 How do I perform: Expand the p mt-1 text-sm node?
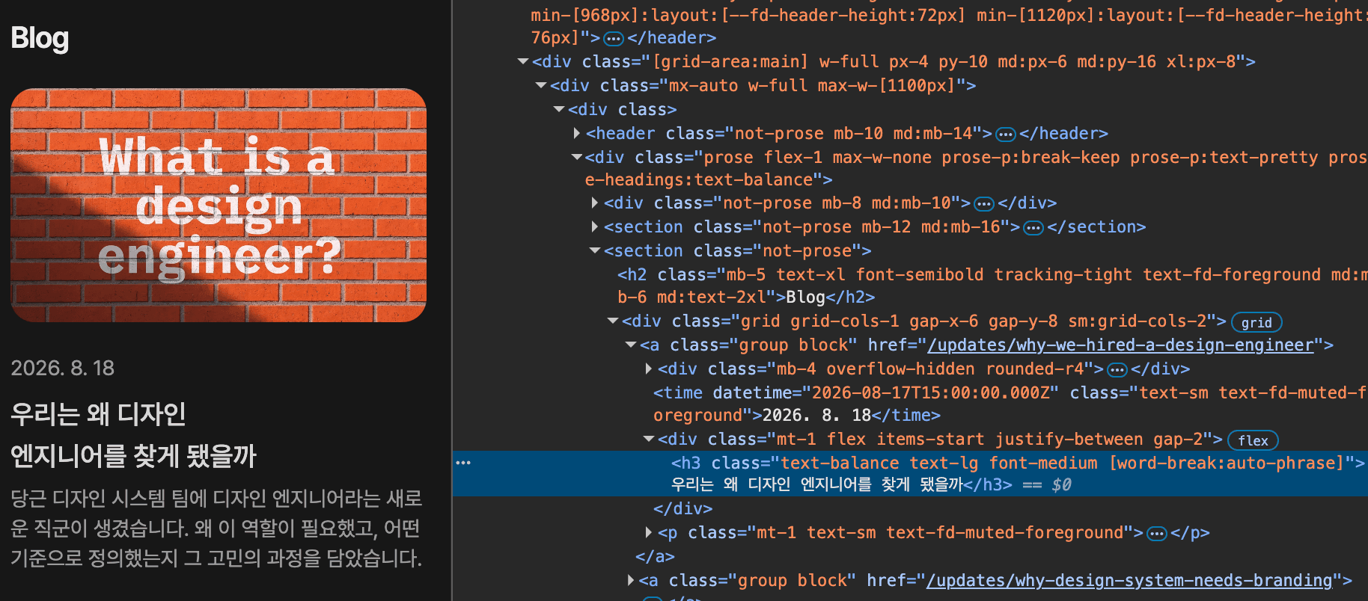click(649, 532)
